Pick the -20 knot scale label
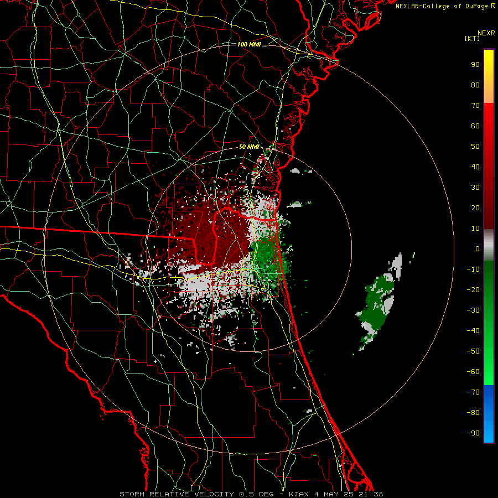This screenshot has height=498, width=498. [x=473, y=289]
